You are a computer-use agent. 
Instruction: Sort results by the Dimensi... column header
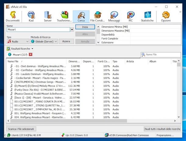(x=74, y=61)
